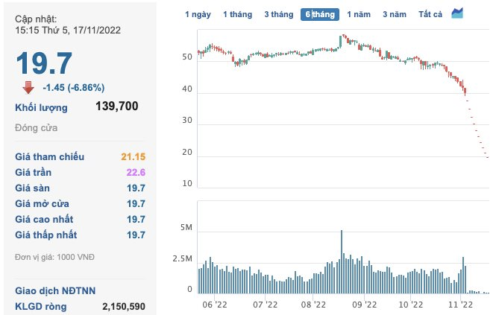Viewport: 496px width, 315px height.
Task: Switch chart to 3 năm view
Action: click(395, 14)
